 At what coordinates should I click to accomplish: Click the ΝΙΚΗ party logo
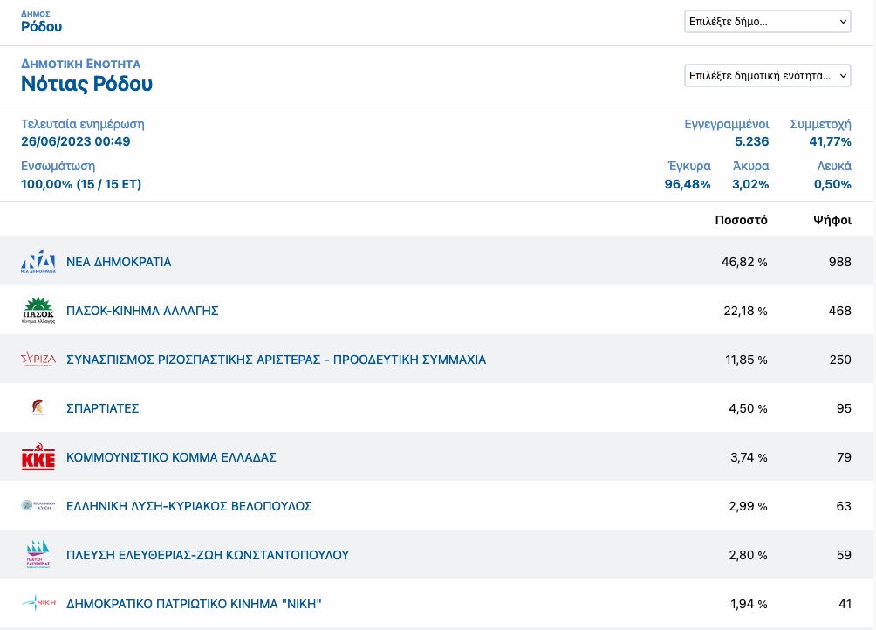pos(38,603)
